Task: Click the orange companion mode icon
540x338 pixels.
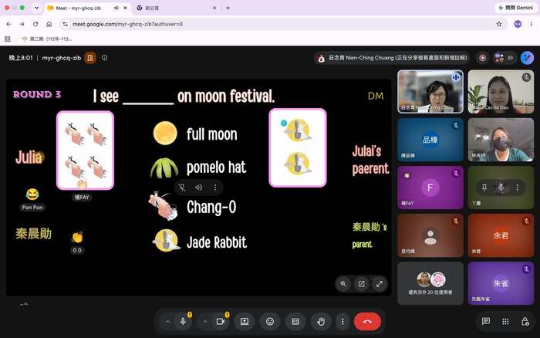Action: [90, 58]
